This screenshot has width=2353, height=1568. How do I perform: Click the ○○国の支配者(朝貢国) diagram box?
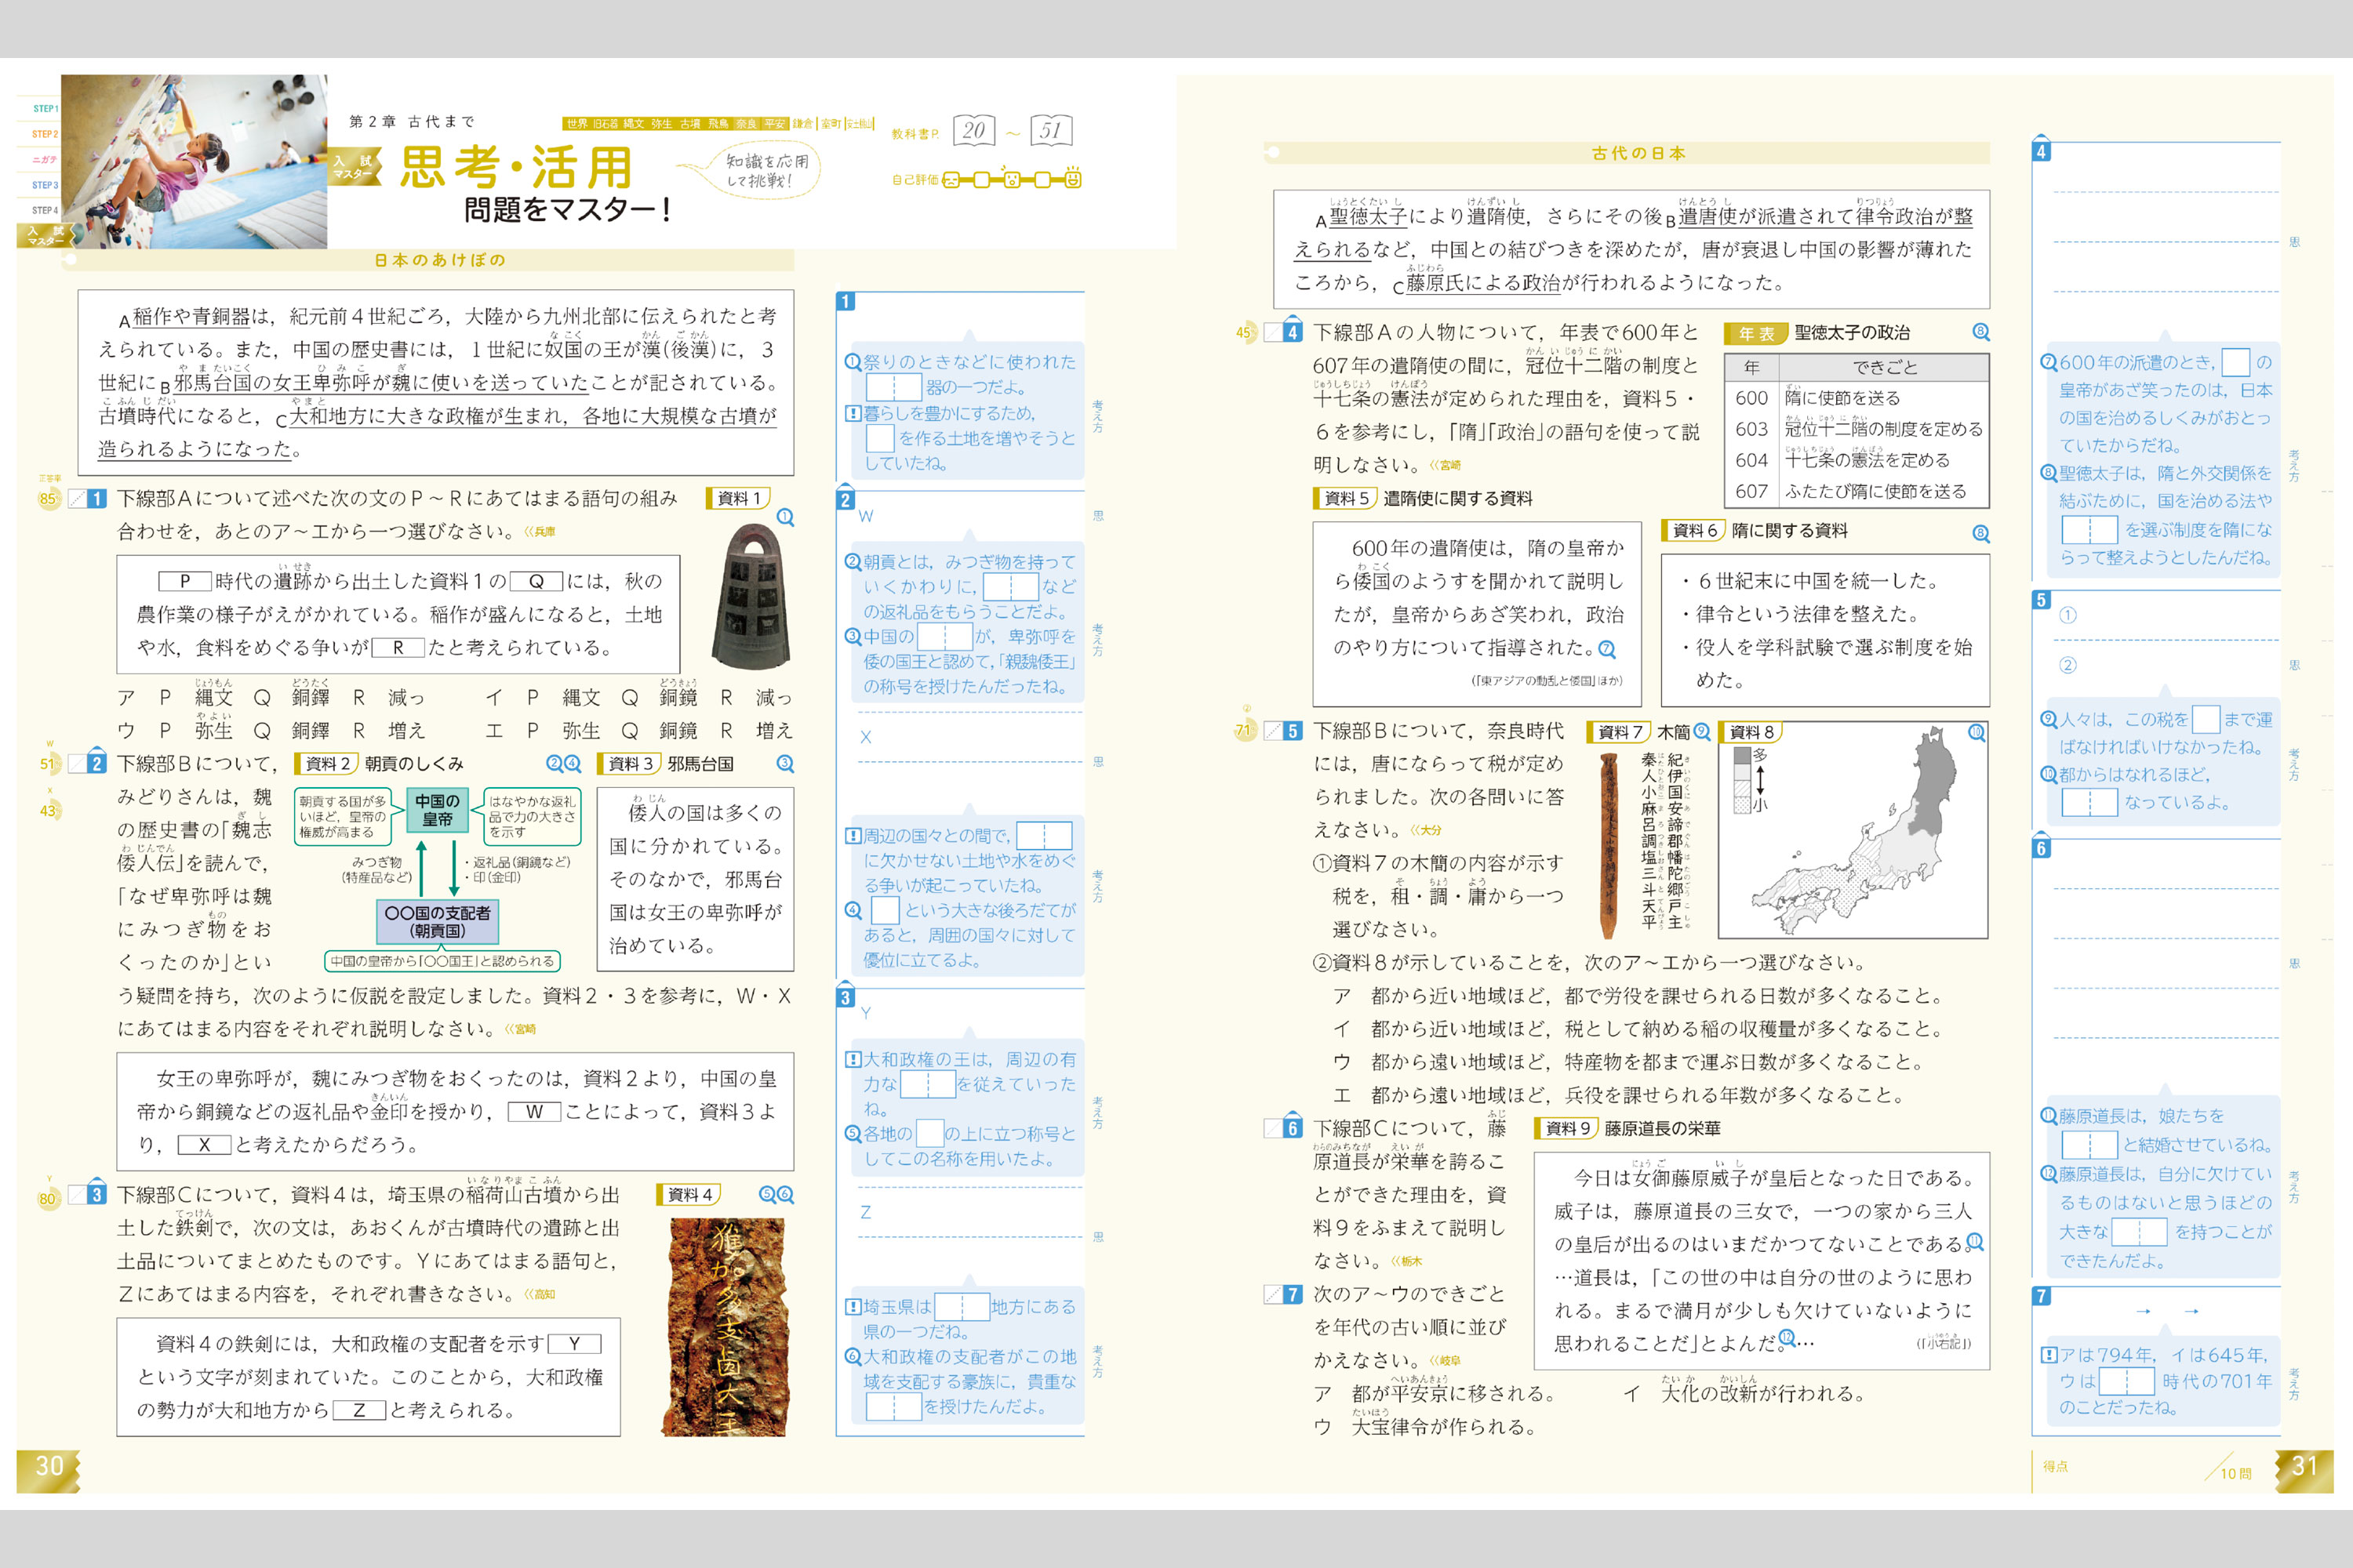coord(437,921)
